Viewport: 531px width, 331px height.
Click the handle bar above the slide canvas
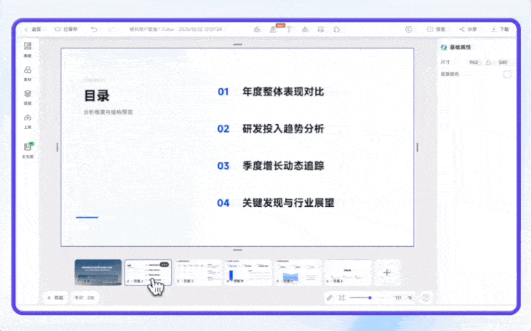click(238, 44)
